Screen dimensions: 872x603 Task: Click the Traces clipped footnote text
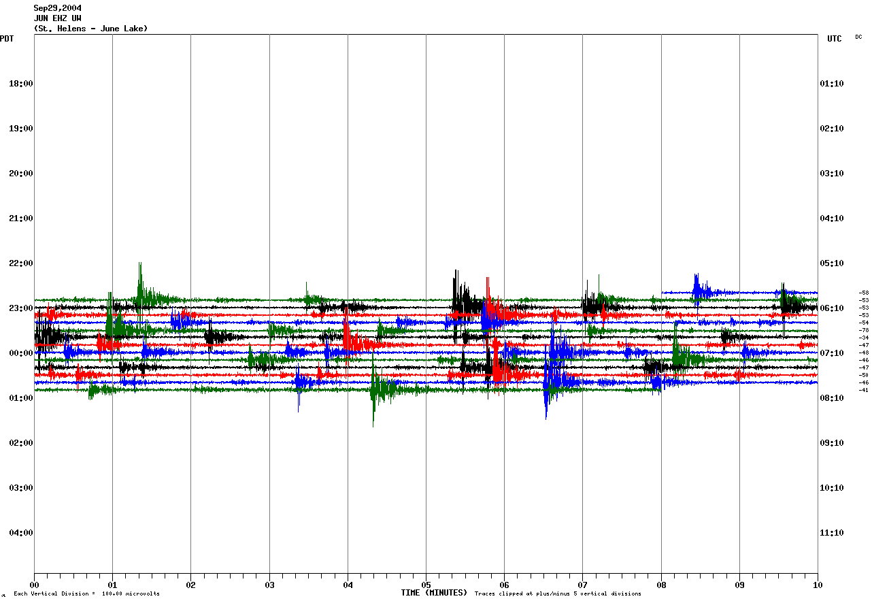click(558, 594)
